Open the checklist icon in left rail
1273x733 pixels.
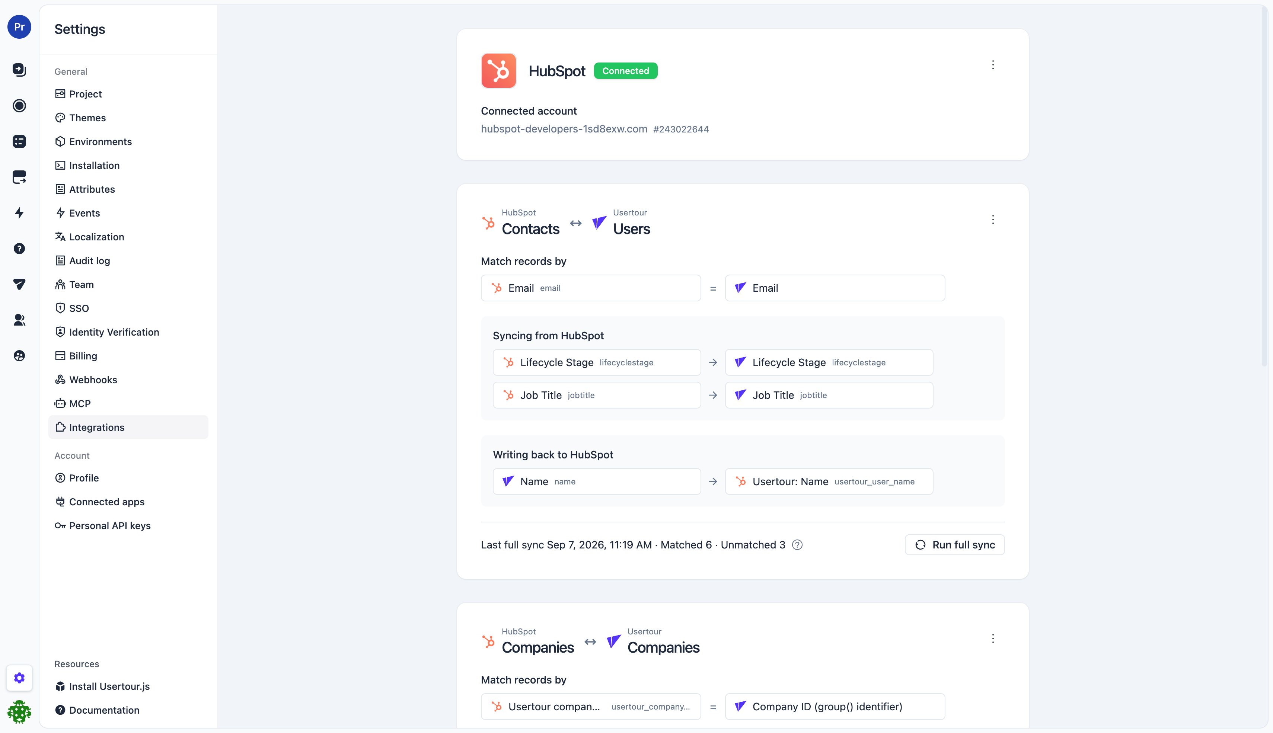19,141
